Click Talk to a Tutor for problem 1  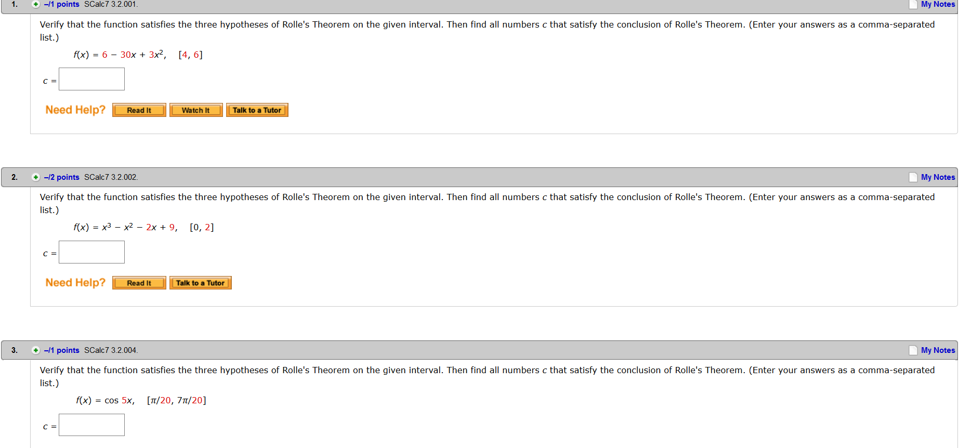point(257,110)
